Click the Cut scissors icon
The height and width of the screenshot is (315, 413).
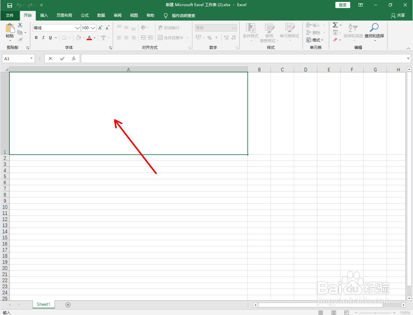20,25
